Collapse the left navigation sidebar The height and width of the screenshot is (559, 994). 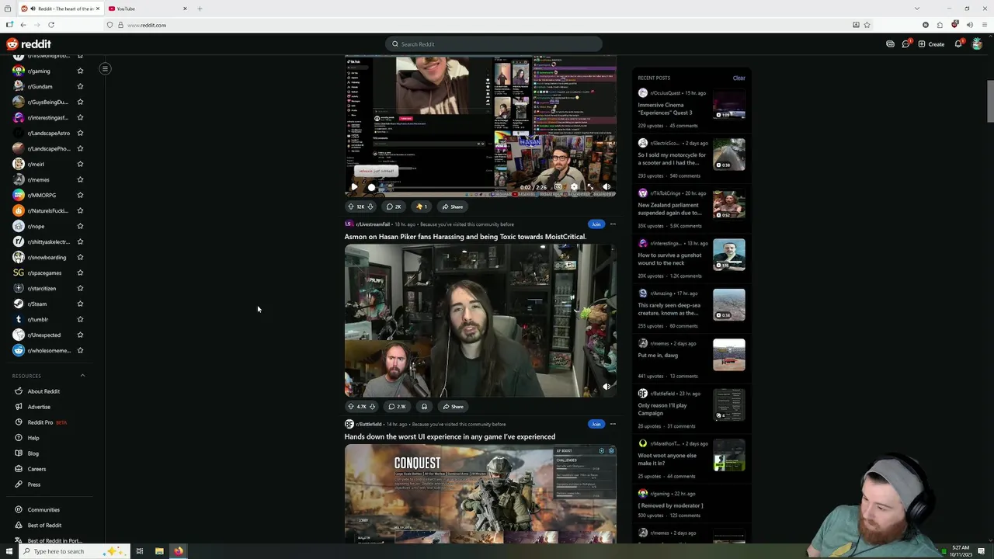click(105, 68)
